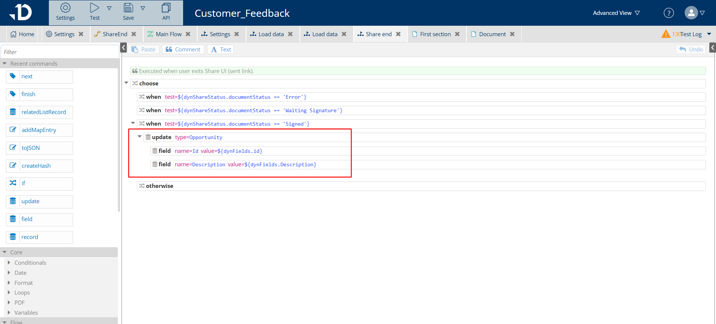Click the relatedListRecord command label
This screenshot has height=324, width=716.
click(44, 112)
